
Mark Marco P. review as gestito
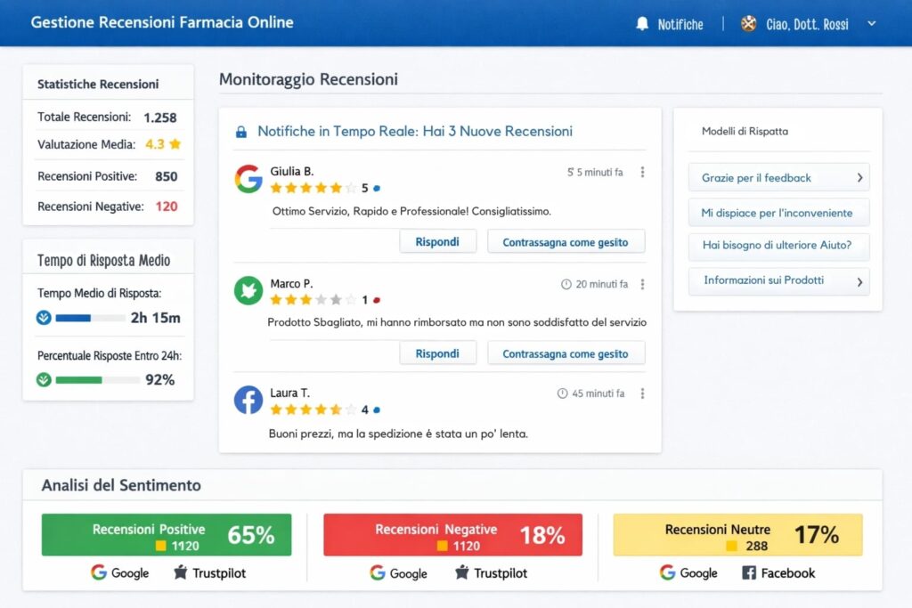[x=566, y=353]
